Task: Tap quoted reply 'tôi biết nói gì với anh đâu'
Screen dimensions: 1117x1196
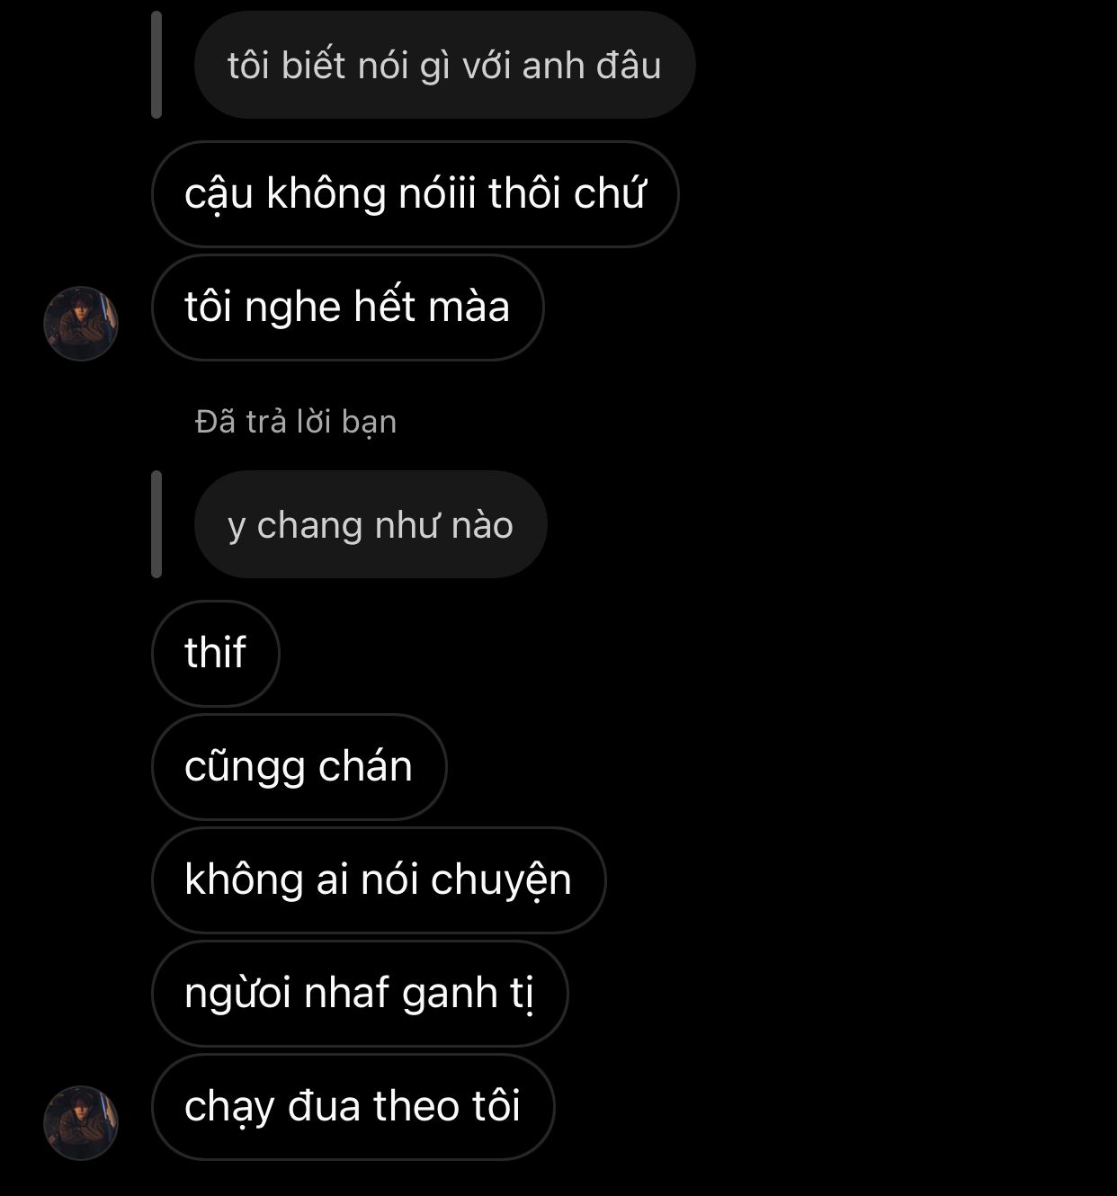Action: tap(444, 65)
